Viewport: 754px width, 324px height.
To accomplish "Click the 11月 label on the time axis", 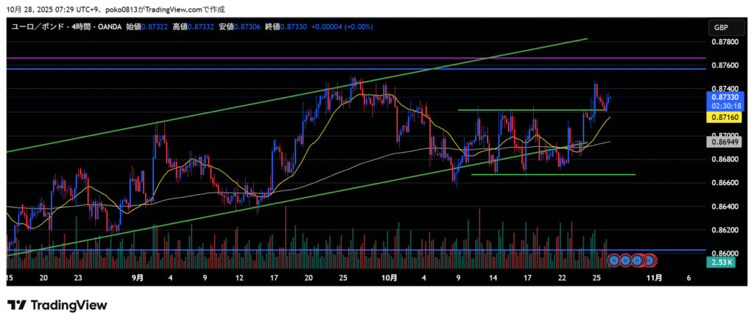I will (x=654, y=278).
